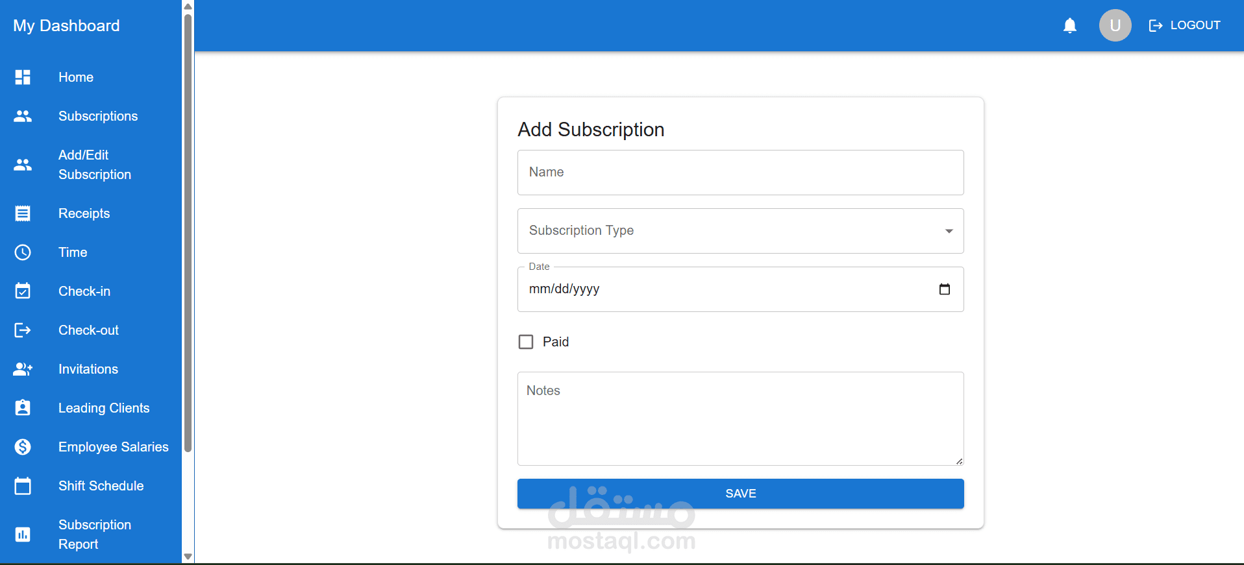
Task: Click the My Dashboard title
Action: coord(66,25)
